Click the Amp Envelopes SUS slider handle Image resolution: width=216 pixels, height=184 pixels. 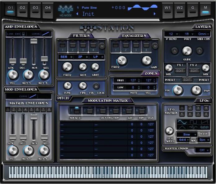click(34, 41)
